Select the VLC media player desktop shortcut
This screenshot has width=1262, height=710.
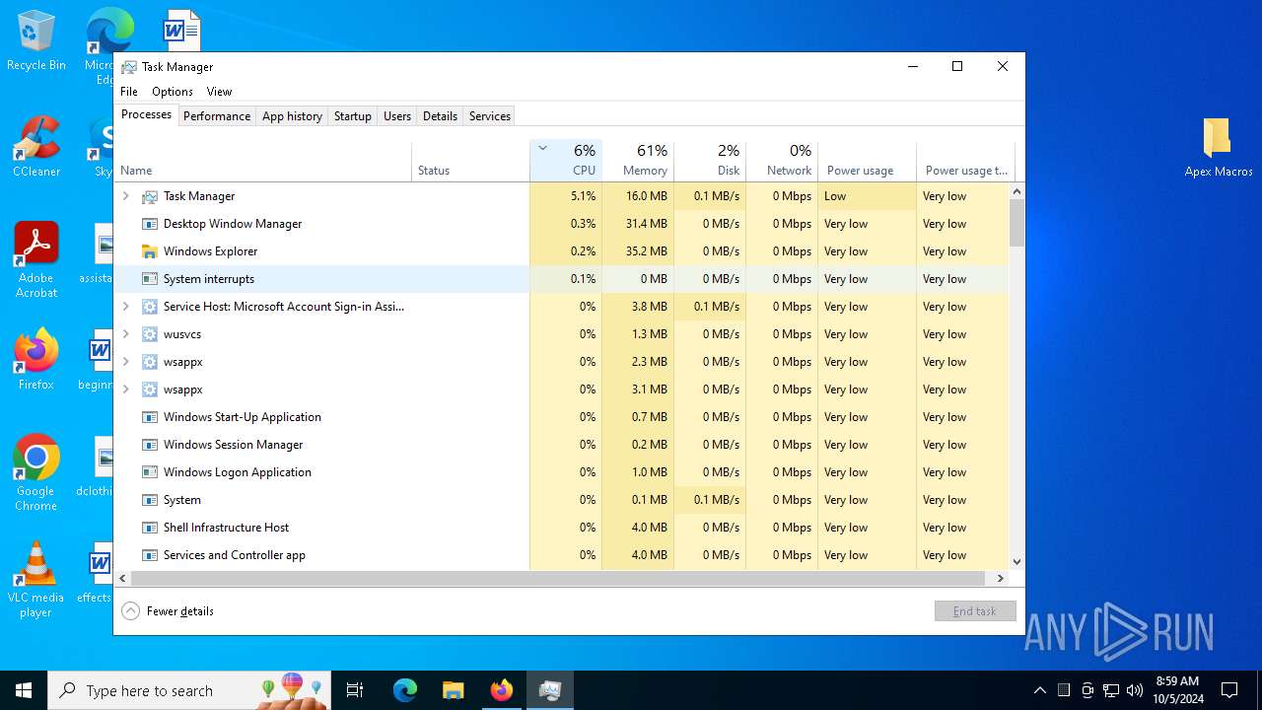[36, 580]
